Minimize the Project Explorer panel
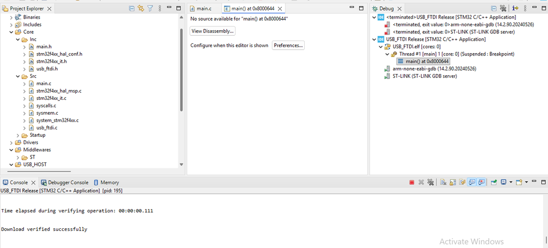548x248 pixels. point(169,8)
